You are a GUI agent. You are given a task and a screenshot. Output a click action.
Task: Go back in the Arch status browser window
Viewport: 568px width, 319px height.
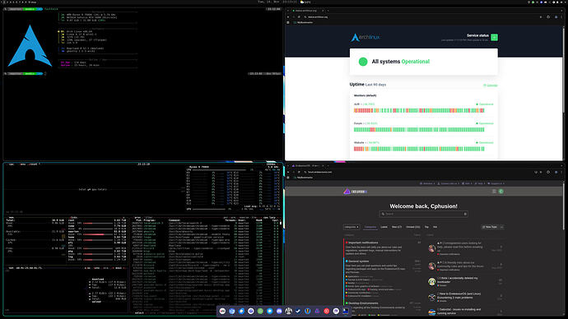[x=288, y=17]
